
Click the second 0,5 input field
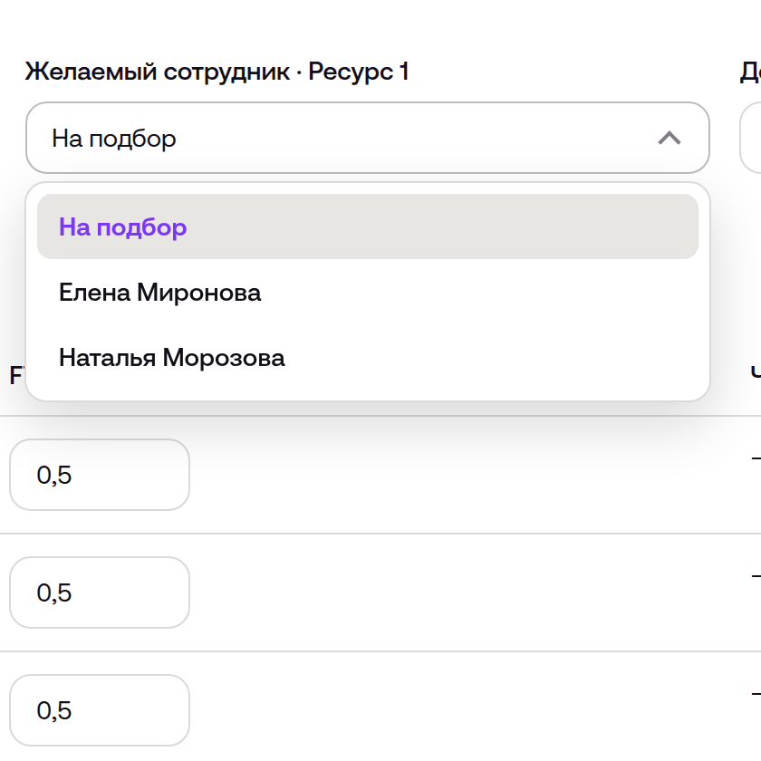pos(100,592)
